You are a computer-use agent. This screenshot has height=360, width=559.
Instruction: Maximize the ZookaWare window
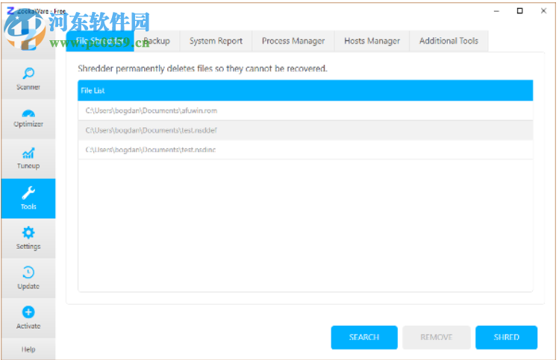point(519,11)
